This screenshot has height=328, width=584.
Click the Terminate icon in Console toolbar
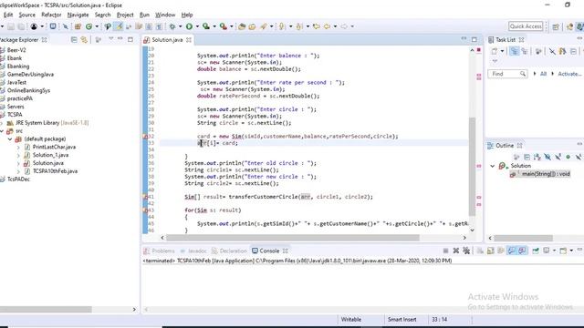coord(445,251)
